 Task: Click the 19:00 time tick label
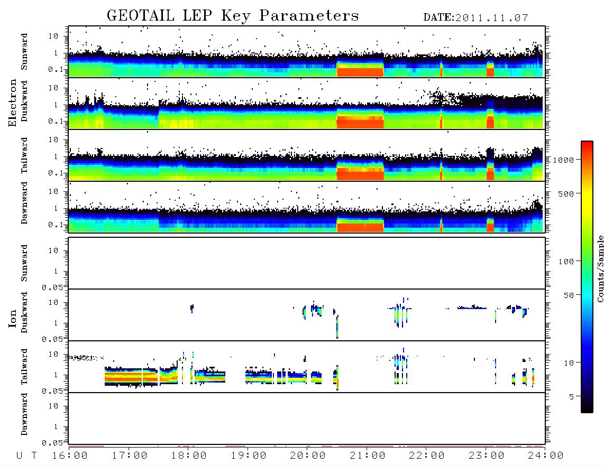point(249,456)
